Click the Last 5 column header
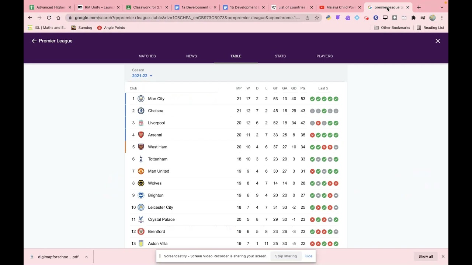 [x=323, y=88]
